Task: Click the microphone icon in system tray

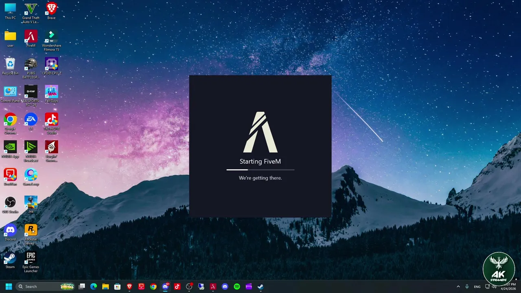Action: (467, 286)
